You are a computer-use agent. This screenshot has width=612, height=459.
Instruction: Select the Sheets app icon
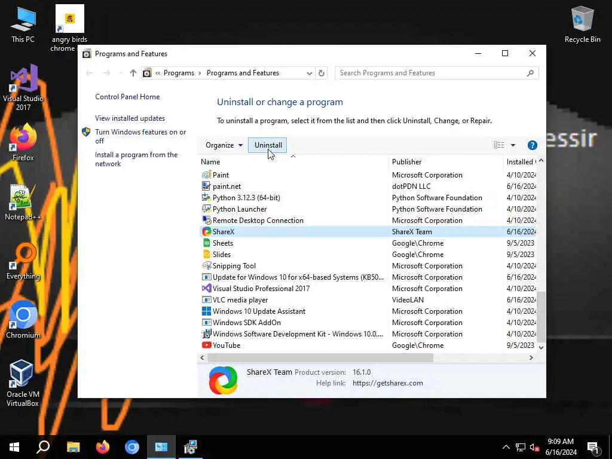[206, 243]
